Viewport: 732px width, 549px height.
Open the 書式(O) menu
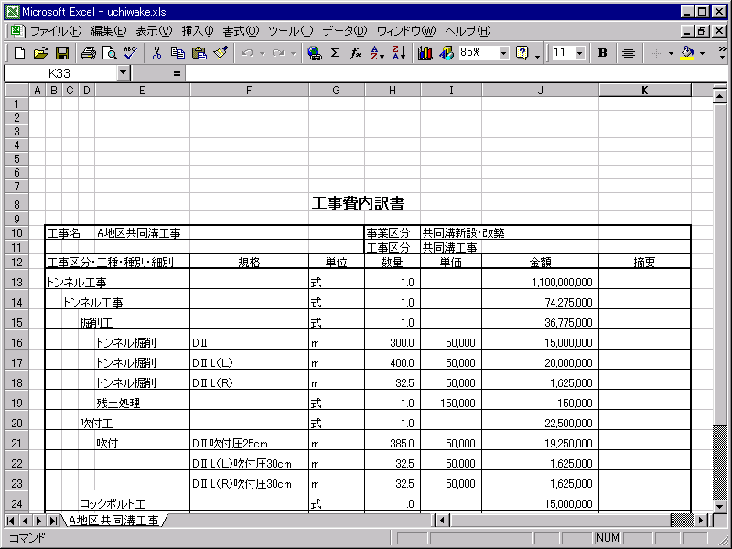241,31
